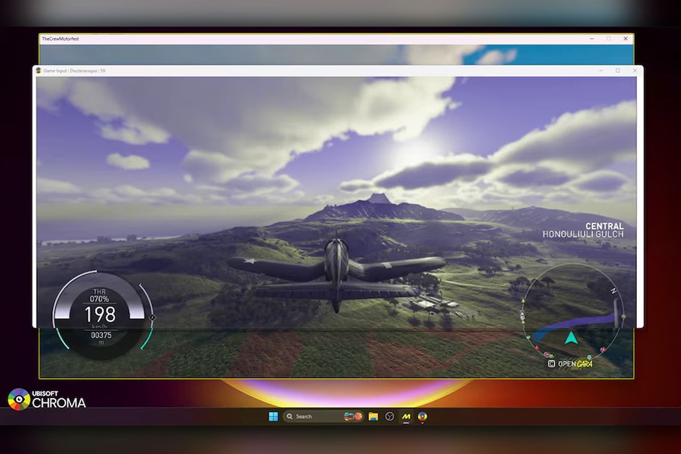Click the Chroma icon in Game Input title bar
The image size is (681, 454).
pos(38,70)
